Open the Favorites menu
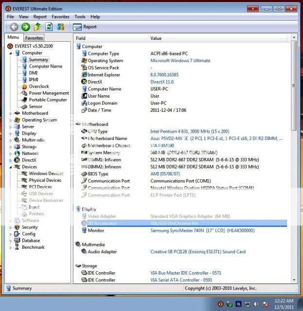Viewport: 303px width, 311px height. (60, 17)
